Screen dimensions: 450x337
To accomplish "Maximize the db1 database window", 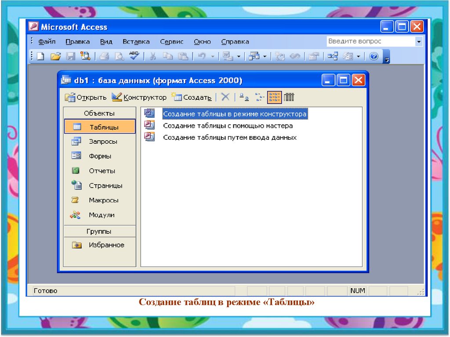I will (x=343, y=80).
